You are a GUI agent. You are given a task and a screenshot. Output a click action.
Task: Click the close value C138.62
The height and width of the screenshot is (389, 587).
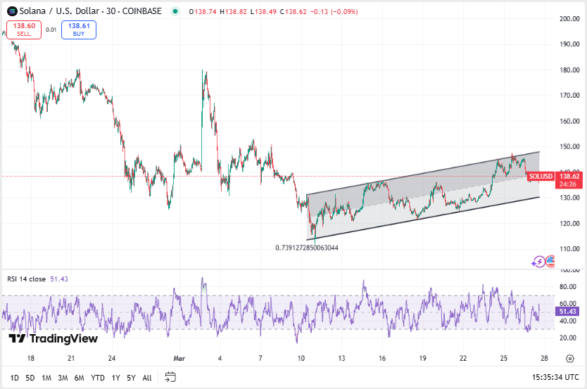click(293, 11)
